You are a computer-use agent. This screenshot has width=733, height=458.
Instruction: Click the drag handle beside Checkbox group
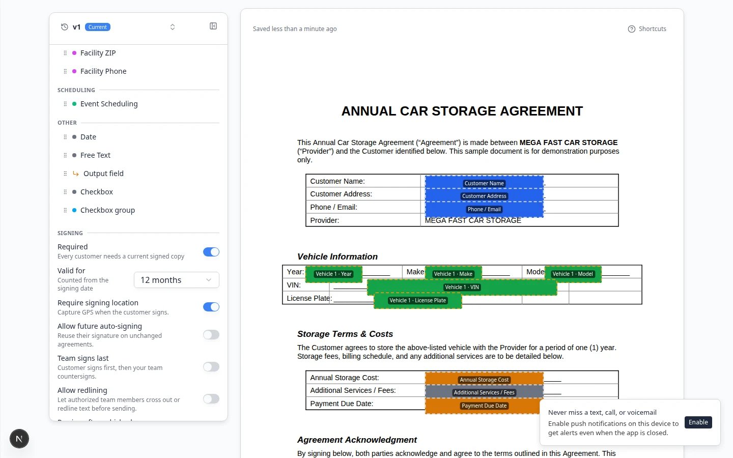click(65, 210)
